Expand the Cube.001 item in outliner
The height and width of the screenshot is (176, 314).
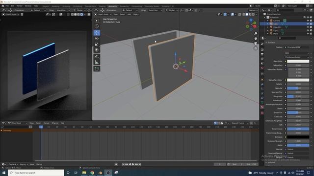(268, 27)
